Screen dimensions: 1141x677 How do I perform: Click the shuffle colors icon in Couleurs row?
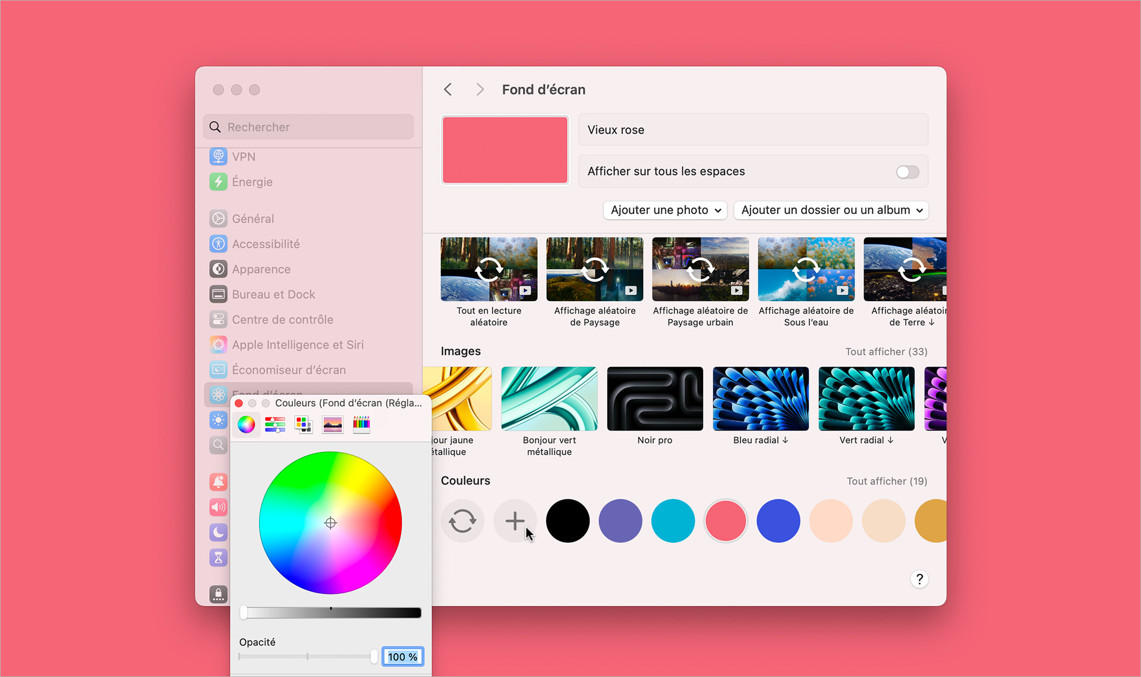point(462,521)
